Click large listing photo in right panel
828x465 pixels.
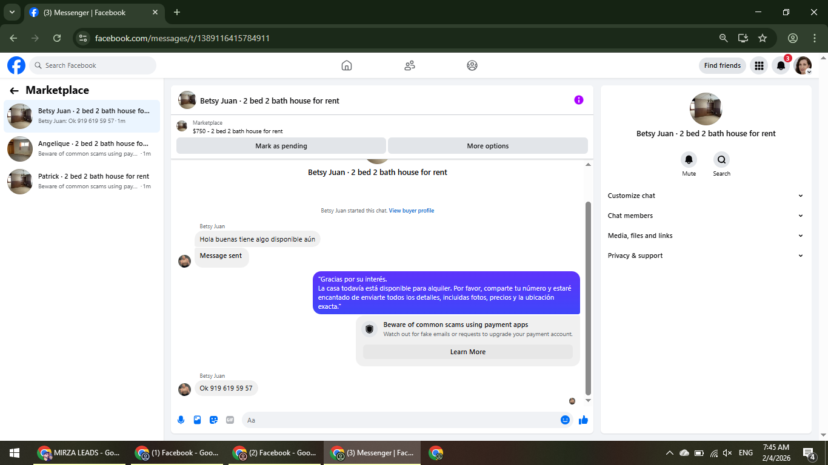pyautogui.click(x=706, y=109)
